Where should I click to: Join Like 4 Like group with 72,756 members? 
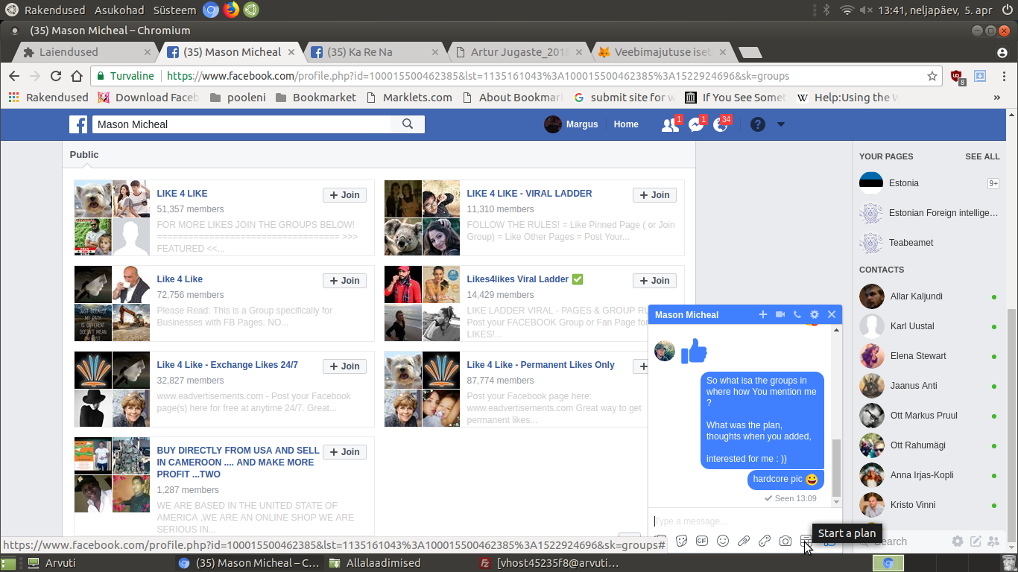344,281
